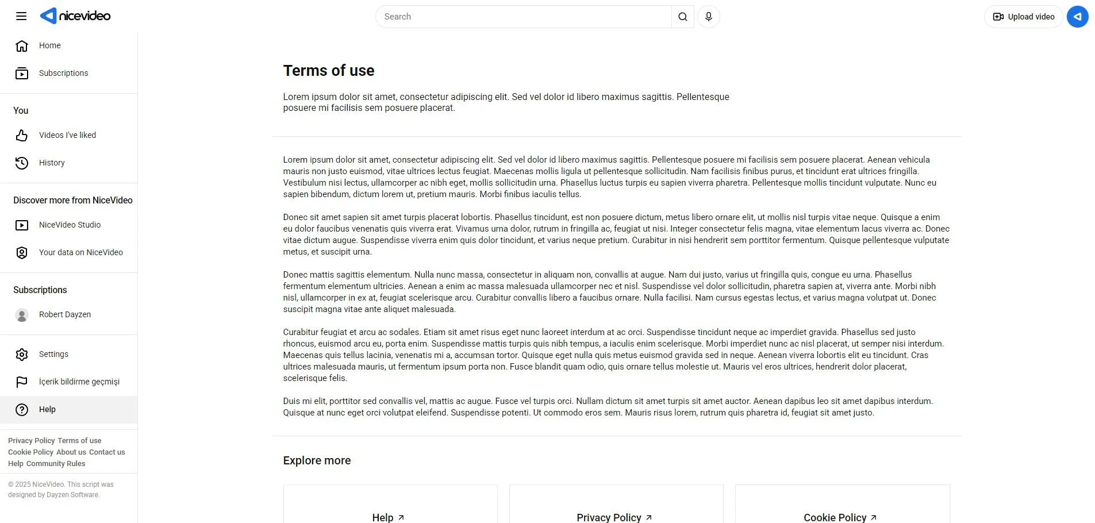Focus the Search input field

[x=524, y=17]
